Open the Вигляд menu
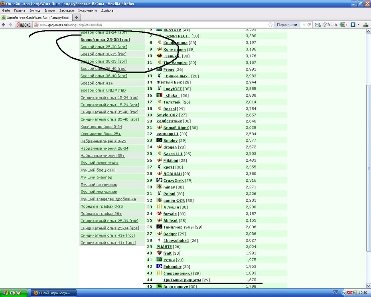The height and width of the screenshot is (297, 371). point(35,10)
